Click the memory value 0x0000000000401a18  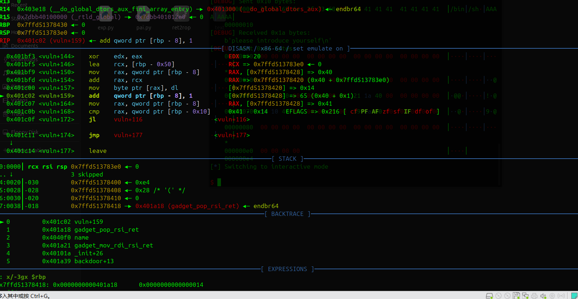pos(85,285)
